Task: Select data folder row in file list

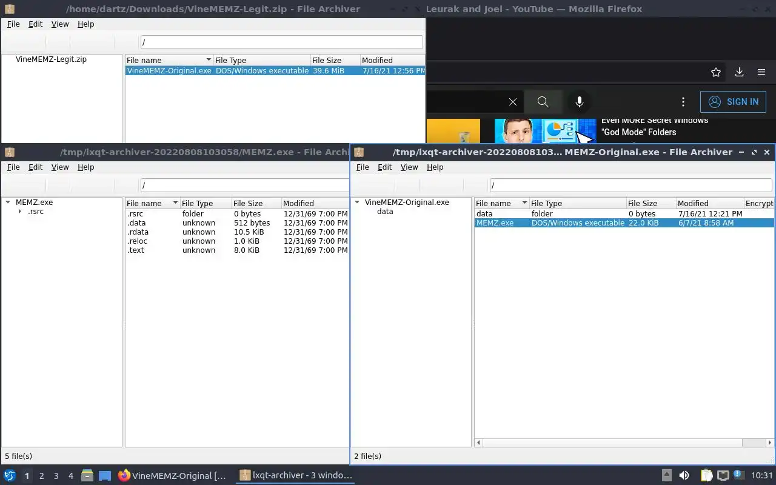Action: (624, 214)
